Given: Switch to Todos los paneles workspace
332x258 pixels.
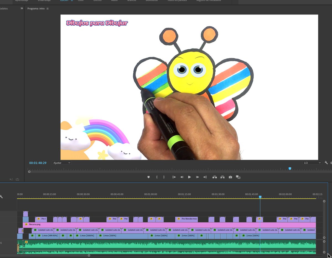Looking at the screenshot, I should [x=177, y=1].
